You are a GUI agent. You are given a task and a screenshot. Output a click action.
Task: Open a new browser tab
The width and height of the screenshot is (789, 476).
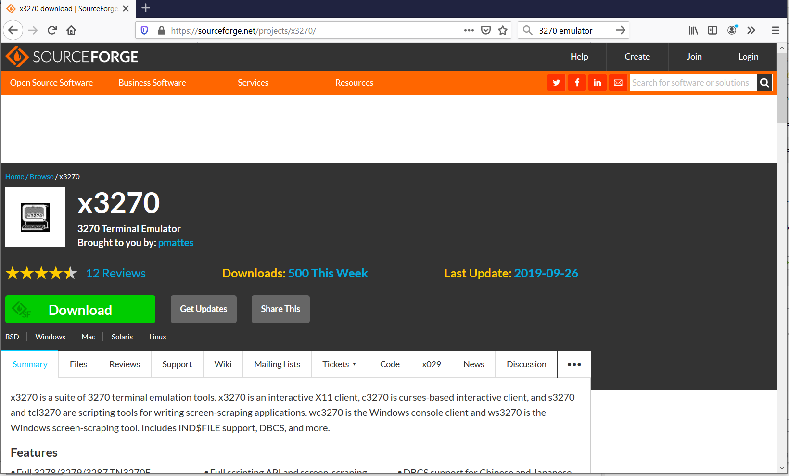coord(146,8)
